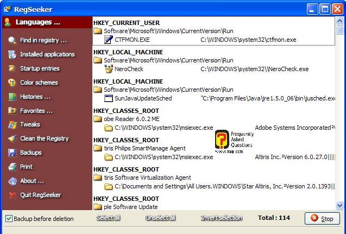The width and height of the screenshot is (346, 234).
Task: Click the Find in registry magnifier icon
Action: (12, 40)
